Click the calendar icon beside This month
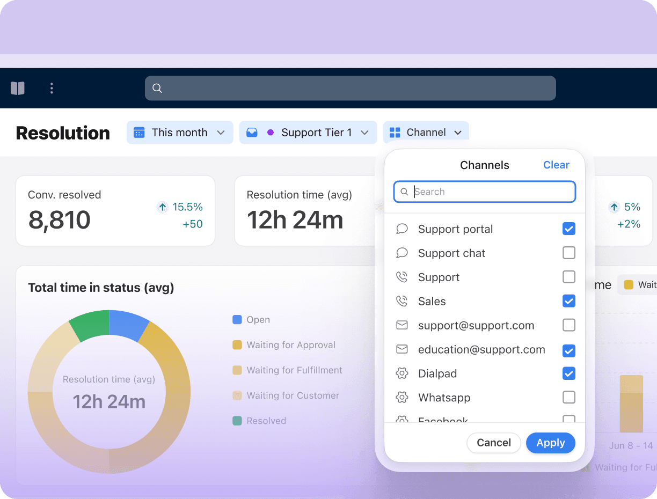Viewport: 657px width, 499px height. [139, 133]
